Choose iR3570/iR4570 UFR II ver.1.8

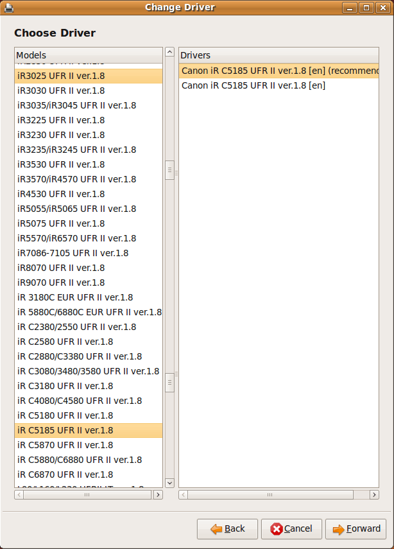(89, 179)
